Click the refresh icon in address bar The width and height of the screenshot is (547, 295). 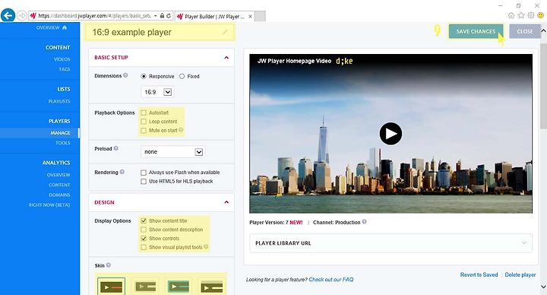[x=169, y=16]
